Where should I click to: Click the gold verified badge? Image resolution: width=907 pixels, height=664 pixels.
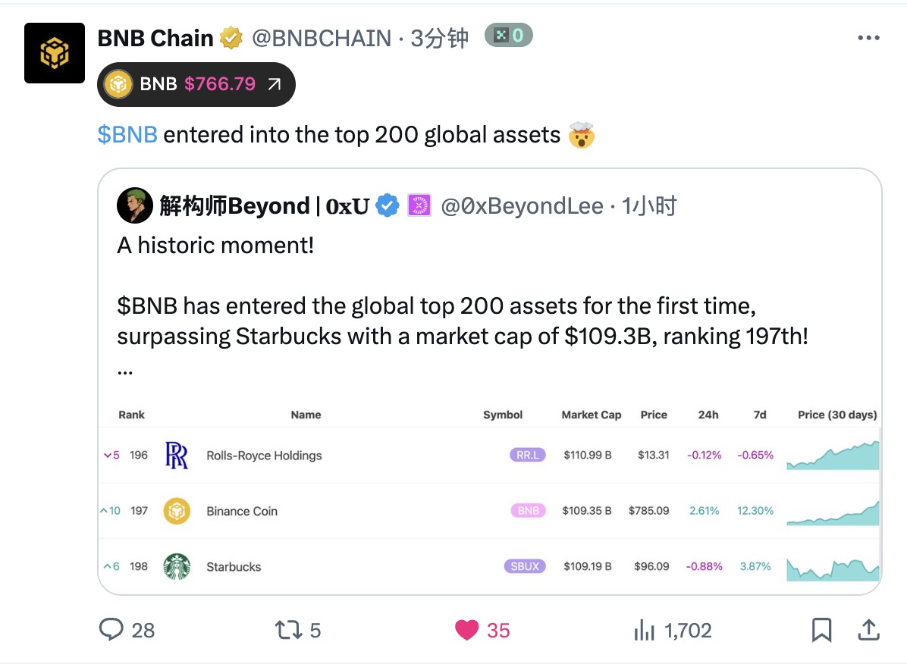point(231,38)
